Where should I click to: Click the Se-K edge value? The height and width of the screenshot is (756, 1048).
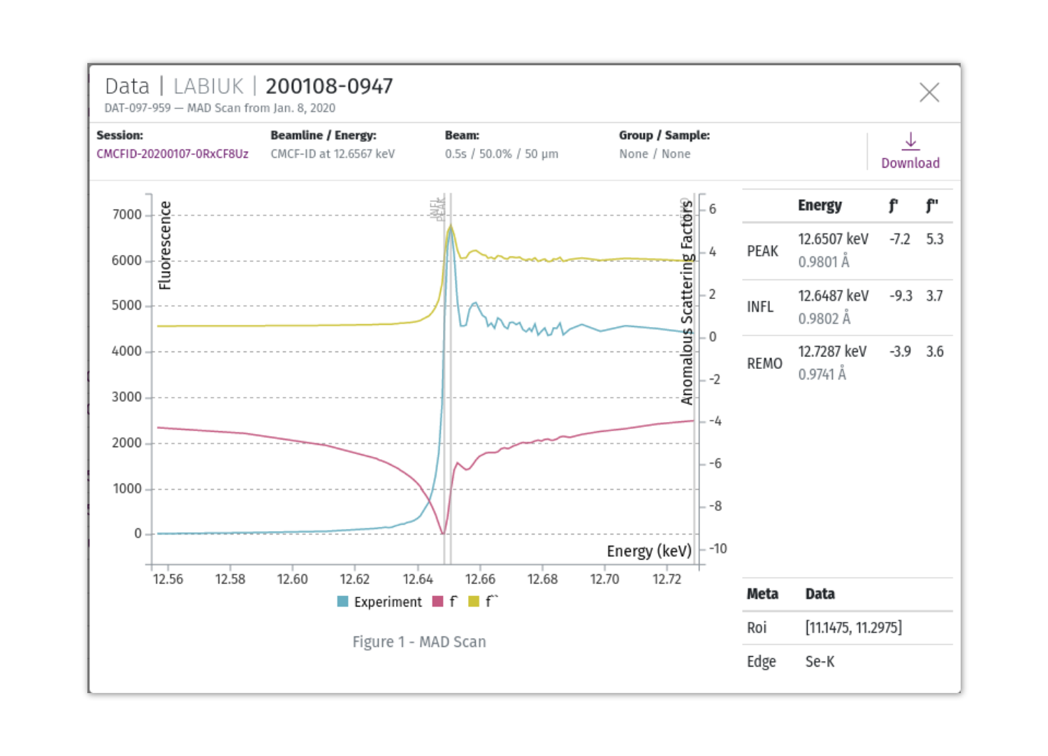(820, 662)
